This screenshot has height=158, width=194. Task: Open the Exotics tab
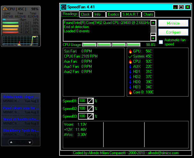tap(113, 14)
